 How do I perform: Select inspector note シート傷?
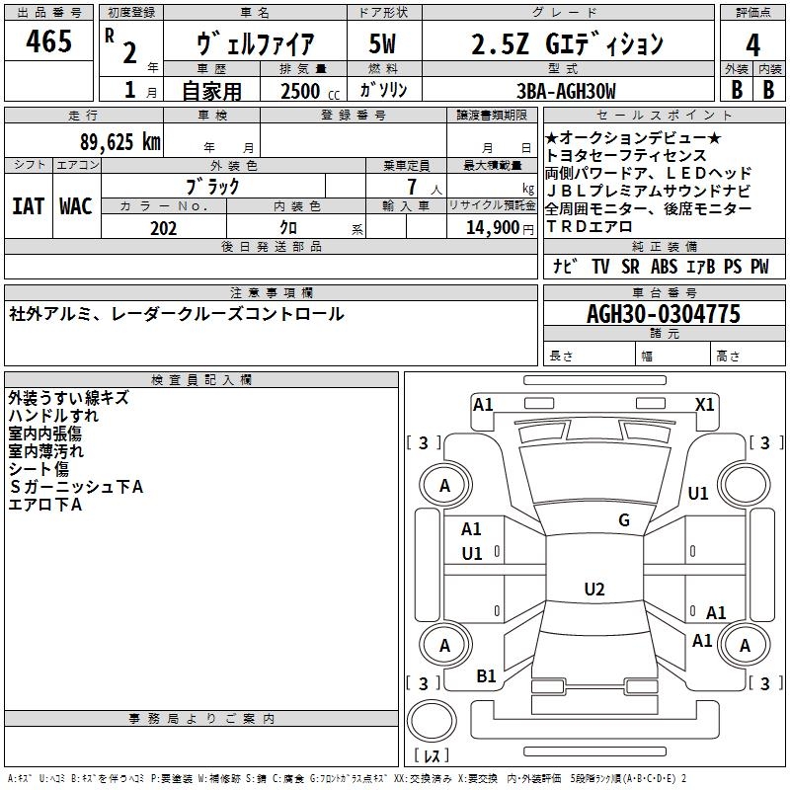coord(39,468)
